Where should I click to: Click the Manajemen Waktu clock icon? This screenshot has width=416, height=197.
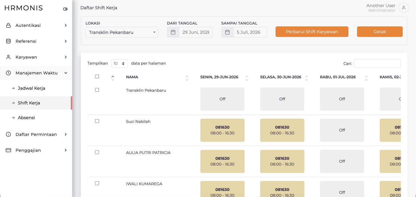pos(8,73)
